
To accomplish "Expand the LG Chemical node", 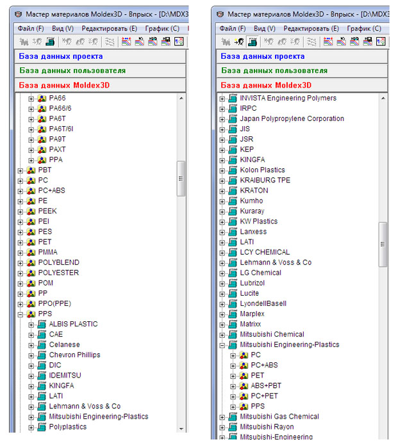I will pos(222,273).
